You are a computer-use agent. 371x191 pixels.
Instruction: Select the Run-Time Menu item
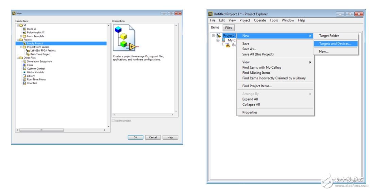click(x=36, y=80)
